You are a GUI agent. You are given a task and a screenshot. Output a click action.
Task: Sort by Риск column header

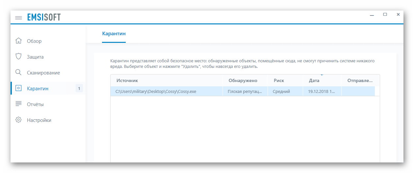pyautogui.click(x=285, y=80)
